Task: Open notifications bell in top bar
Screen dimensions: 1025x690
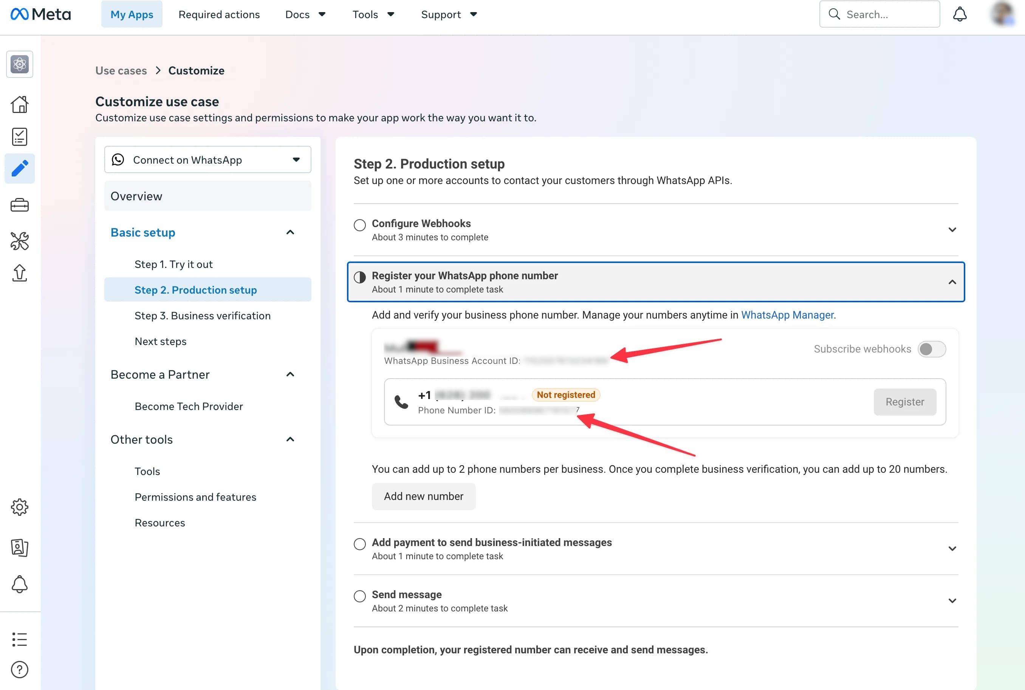Action: pyautogui.click(x=960, y=14)
